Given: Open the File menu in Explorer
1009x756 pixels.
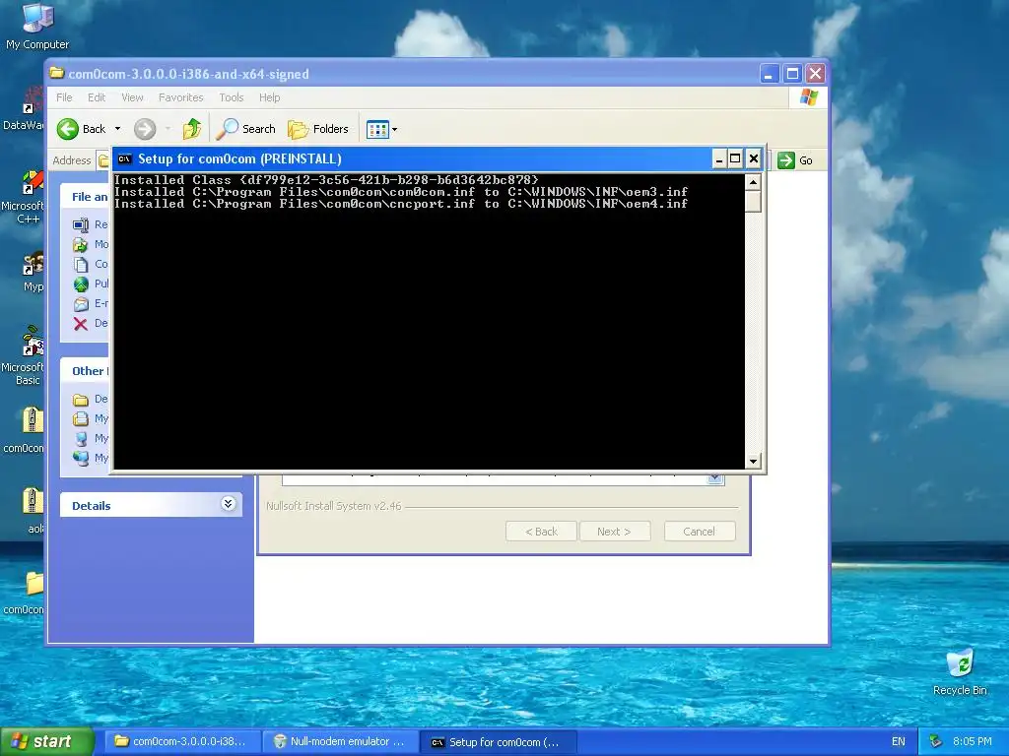Looking at the screenshot, I should pyautogui.click(x=64, y=97).
